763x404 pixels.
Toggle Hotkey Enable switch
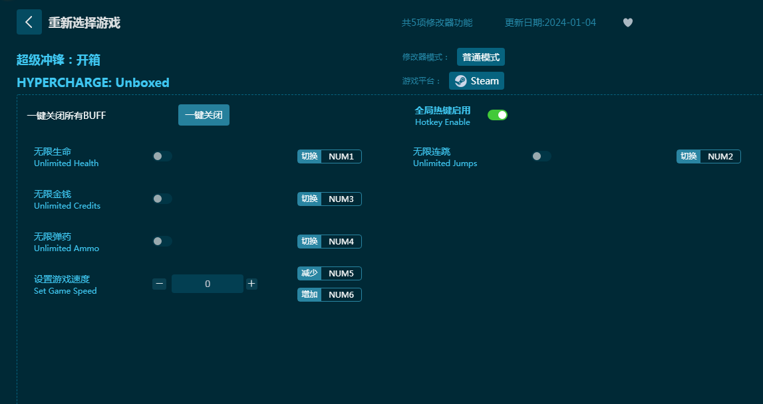(498, 115)
